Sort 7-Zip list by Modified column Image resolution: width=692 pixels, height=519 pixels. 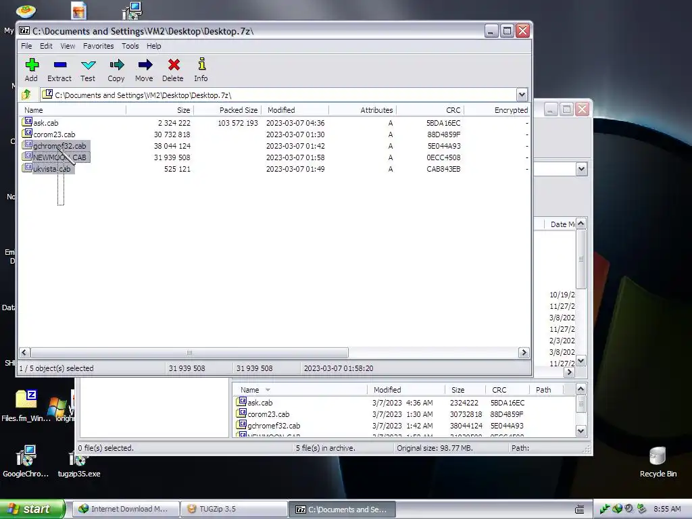coord(295,110)
